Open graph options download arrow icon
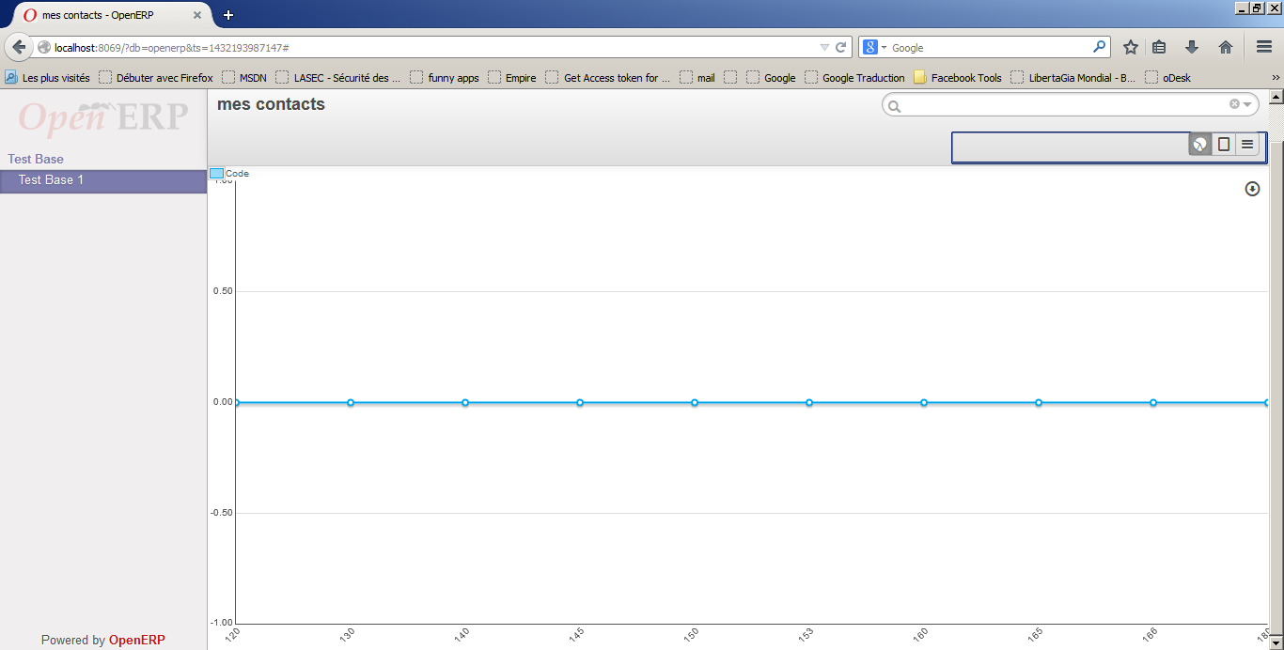The width and height of the screenshot is (1284, 650). [1252, 189]
